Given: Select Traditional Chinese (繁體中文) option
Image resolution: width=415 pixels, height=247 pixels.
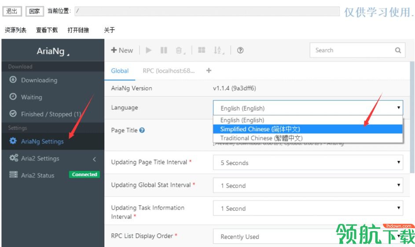Looking at the screenshot, I should (x=308, y=138).
